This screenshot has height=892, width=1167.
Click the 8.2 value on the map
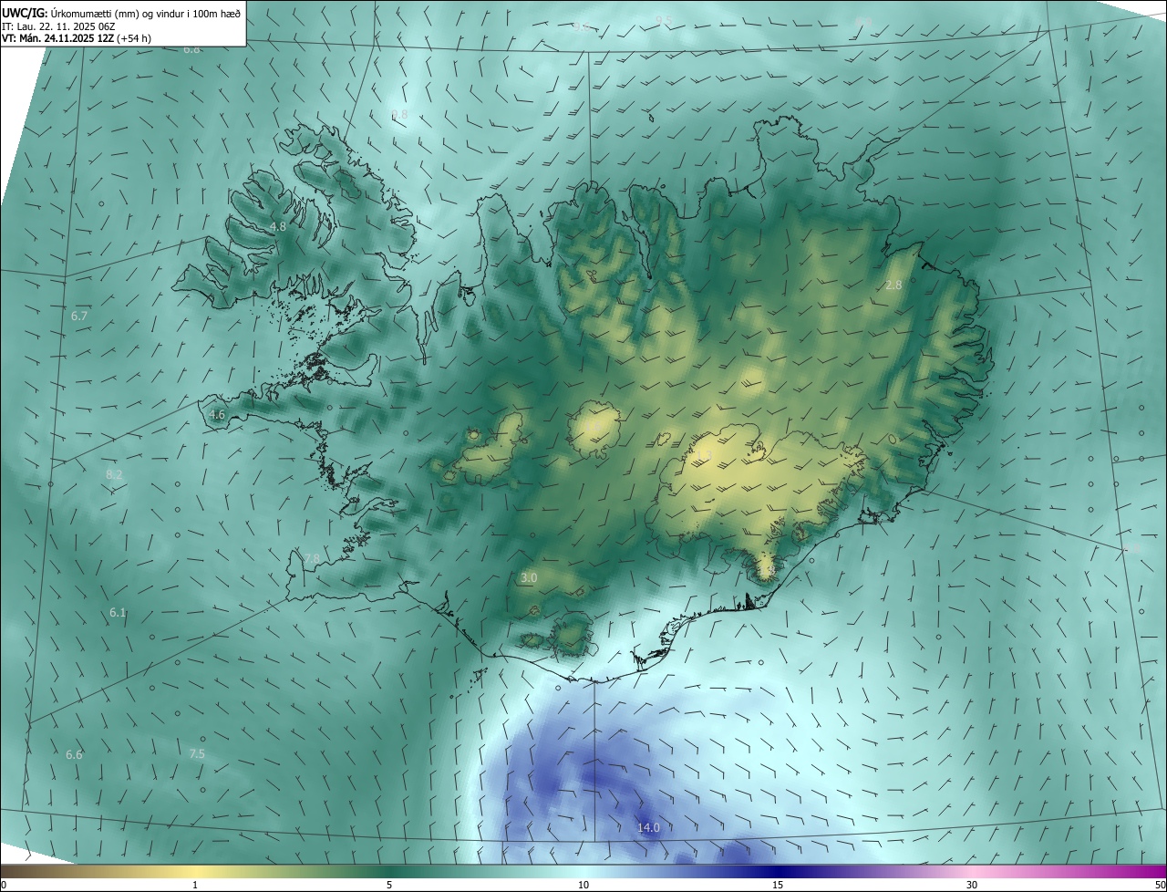point(114,475)
